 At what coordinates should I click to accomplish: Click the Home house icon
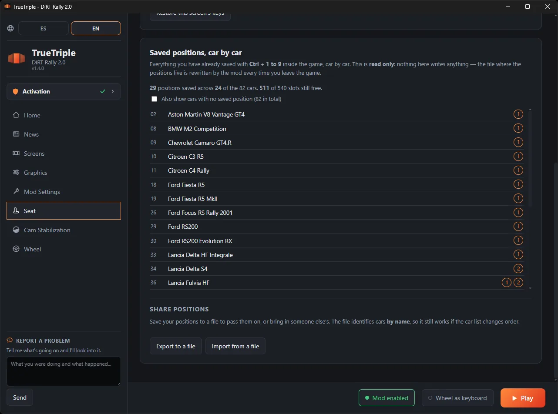pyautogui.click(x=16, y=115)
